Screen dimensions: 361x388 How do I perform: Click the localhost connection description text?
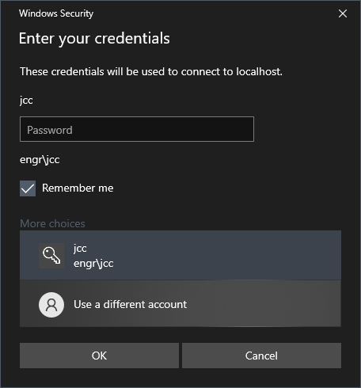coord(151,71)
